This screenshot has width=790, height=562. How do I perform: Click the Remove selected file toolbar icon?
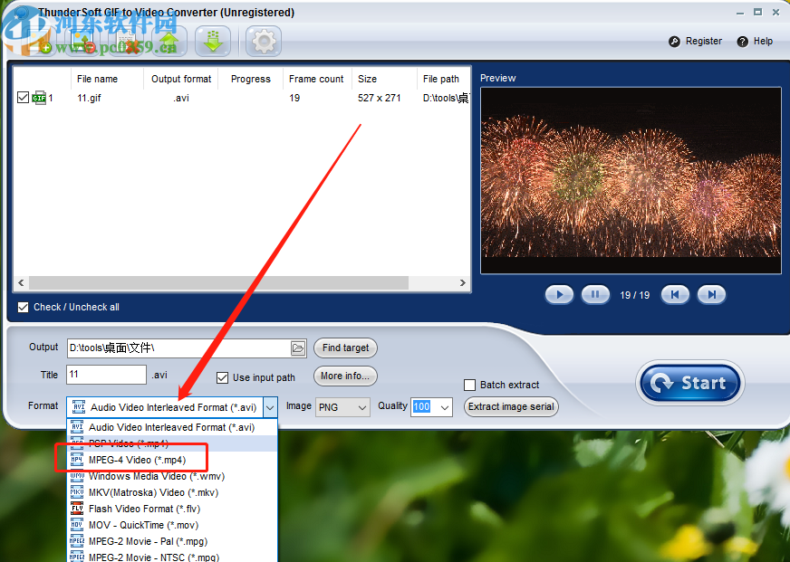82,42
